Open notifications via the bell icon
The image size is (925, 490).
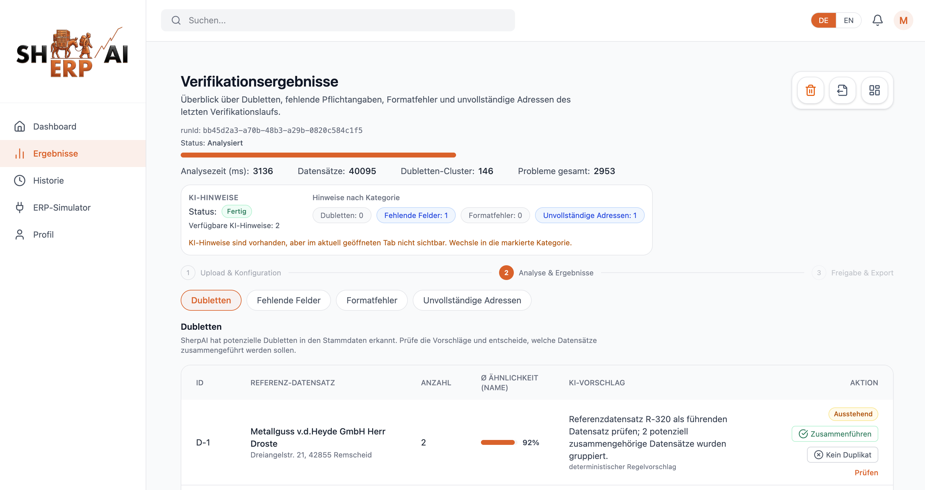[877, 20]
